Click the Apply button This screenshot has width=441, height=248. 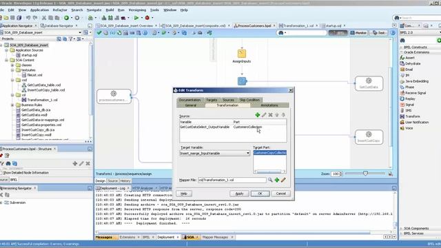coord(239,194)
